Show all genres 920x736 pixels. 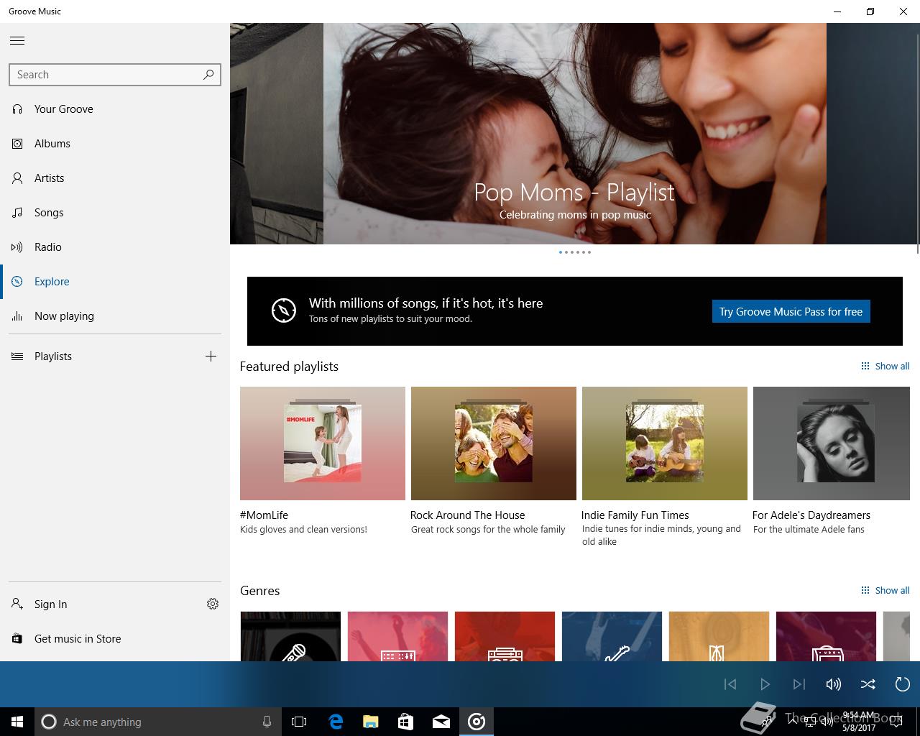click(x=885, y=590)
